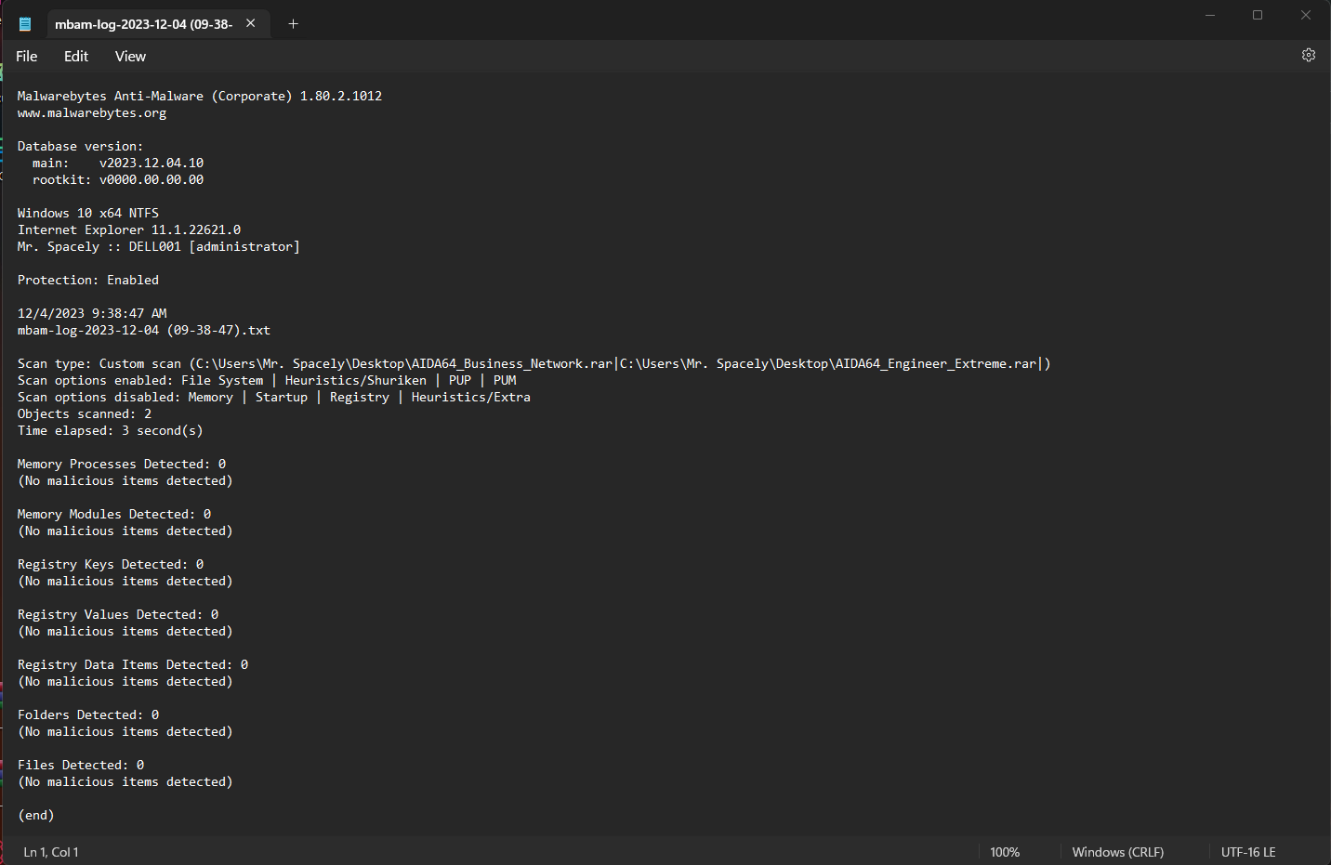Click the Windows (CRLF) line ending indicator
The image size is (1331, 865).
point(1118,852)
